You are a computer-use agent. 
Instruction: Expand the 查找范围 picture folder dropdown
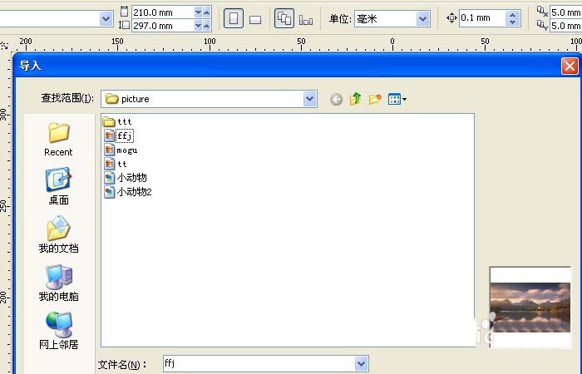[309, 99]
